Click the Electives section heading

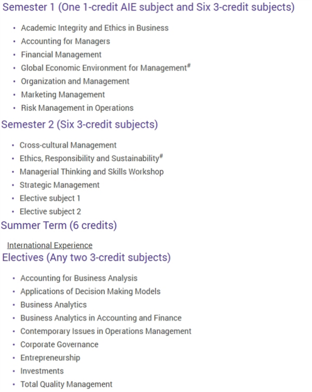86,258
